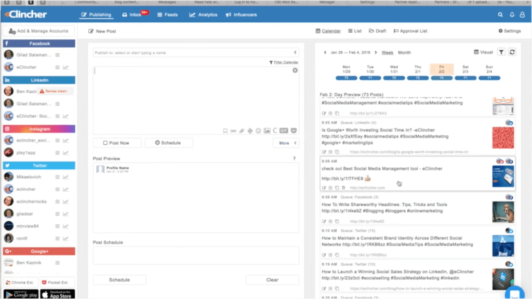532x299 pixels.
Task: Open menu icon for Mikaelovich Twitter account
Action: point(57,177)
